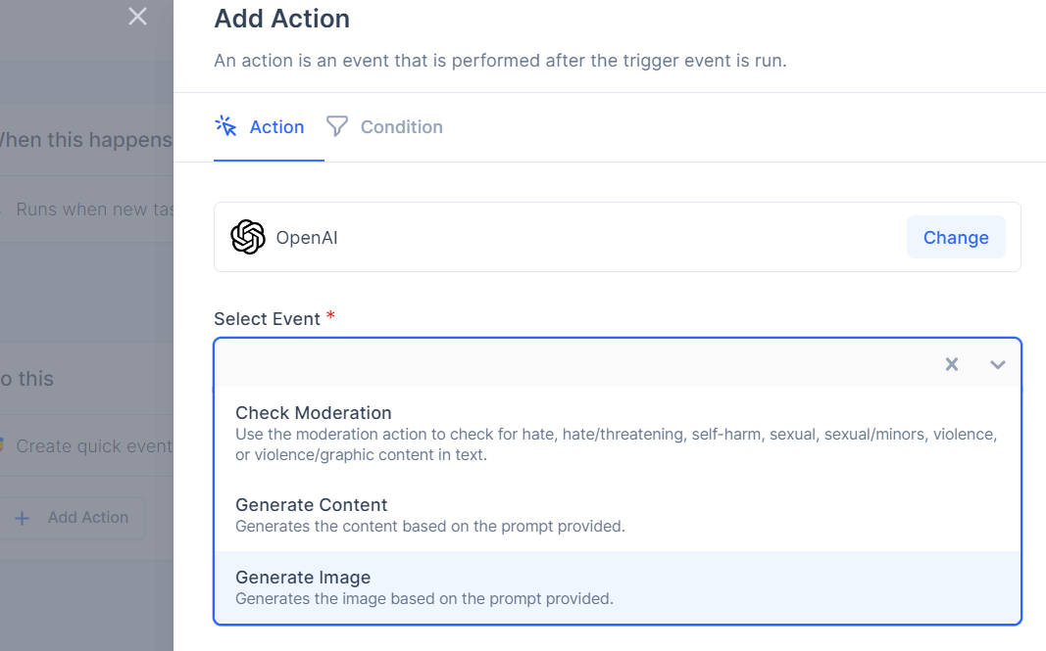Click the Runs when new task trigger
The height and width of the screenshot is (651, 1046).
tap(86, 209)
